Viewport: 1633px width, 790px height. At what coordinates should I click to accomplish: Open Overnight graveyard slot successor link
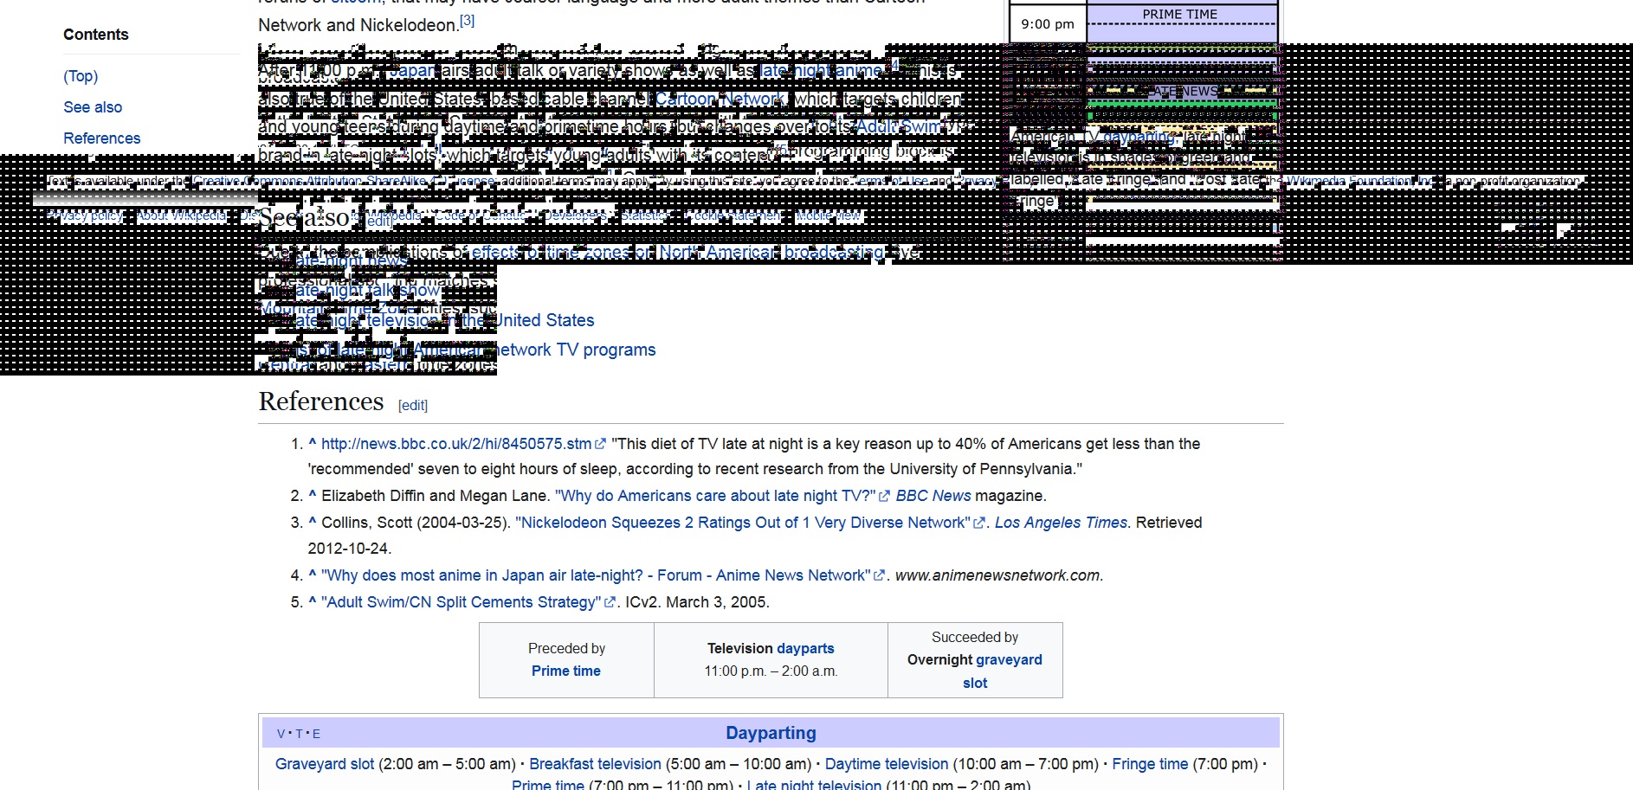click(x=975, y=671)
